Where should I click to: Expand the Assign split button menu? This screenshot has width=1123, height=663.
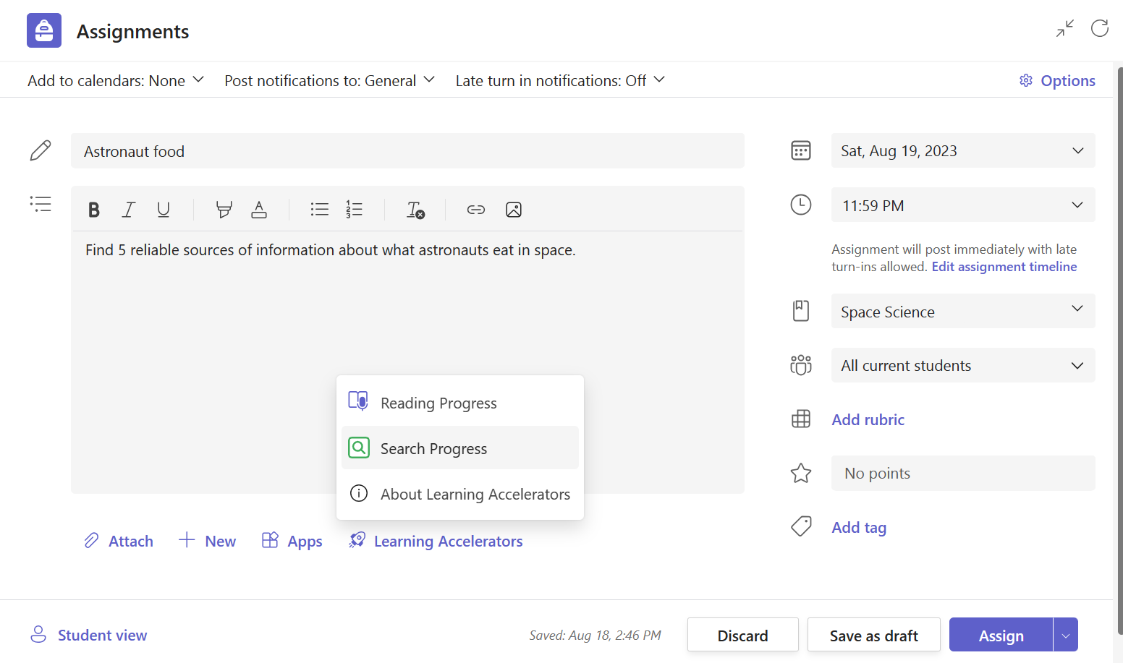point(1064,634)
